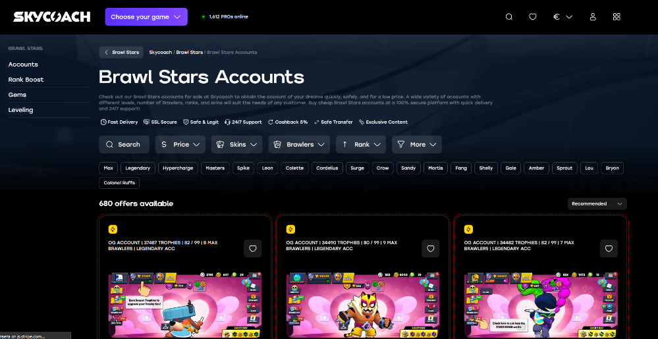Expand the Choose your game menu
658x339 pixels.
146,16
